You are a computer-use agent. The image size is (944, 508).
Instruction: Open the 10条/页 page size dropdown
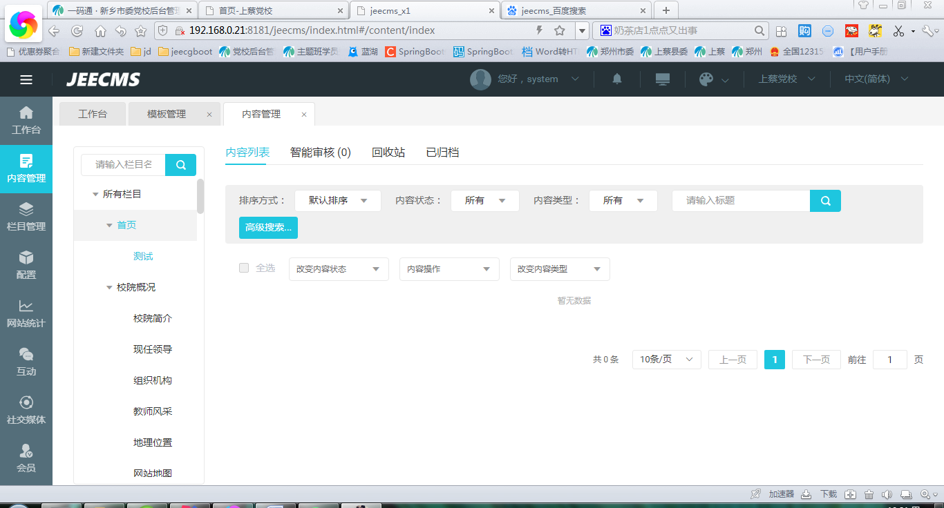click(x=666, y=360)
